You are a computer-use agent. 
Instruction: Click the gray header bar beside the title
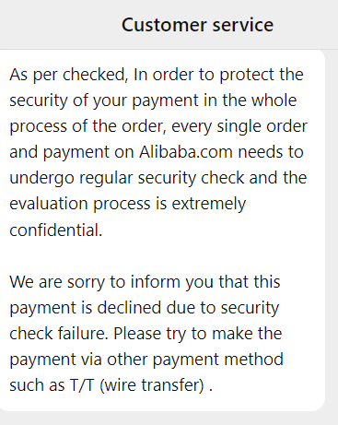pos(62,25)
